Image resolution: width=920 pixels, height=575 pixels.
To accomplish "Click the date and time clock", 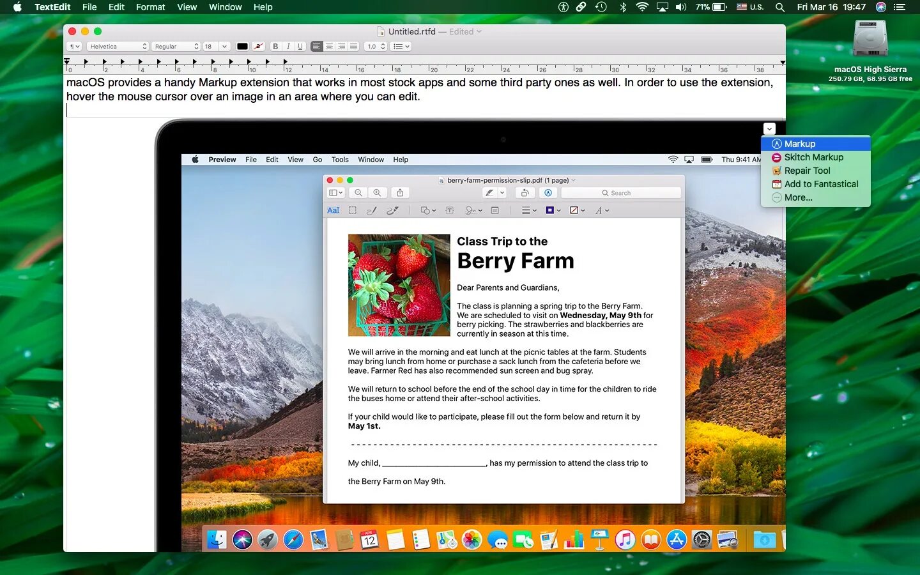I will click(x=831, y=7).
